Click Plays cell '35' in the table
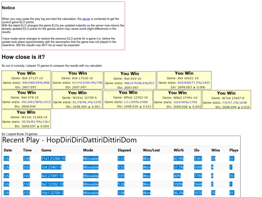262x197 pixels. pyautogui.click(x=231, y=159)
